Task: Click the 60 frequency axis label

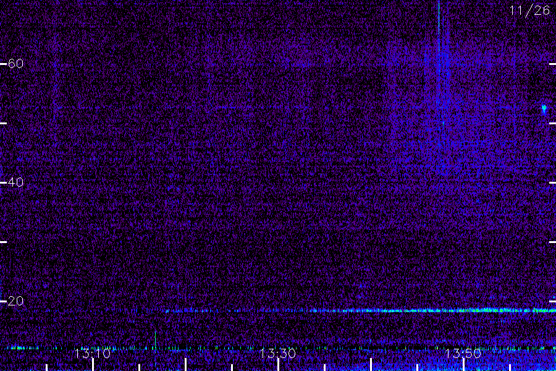Action: (x=15, y=64)
